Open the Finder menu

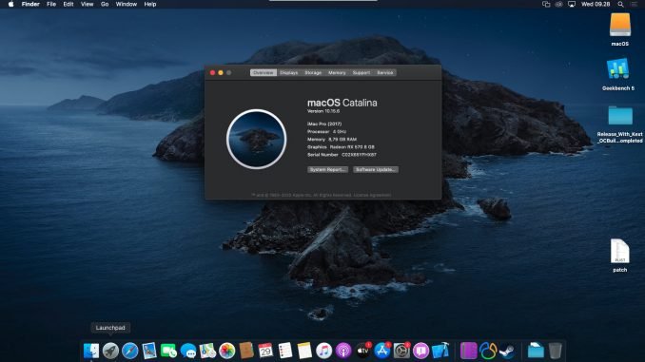point(30,4)
